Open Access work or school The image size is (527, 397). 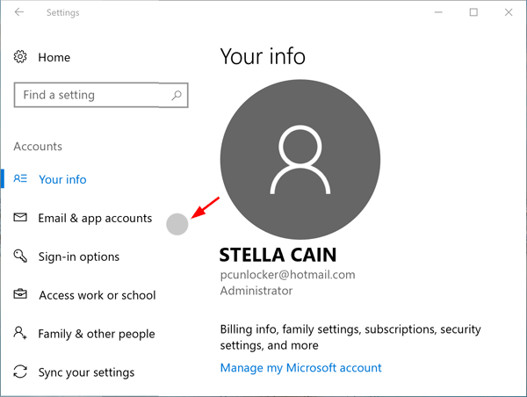pos(97,295)
